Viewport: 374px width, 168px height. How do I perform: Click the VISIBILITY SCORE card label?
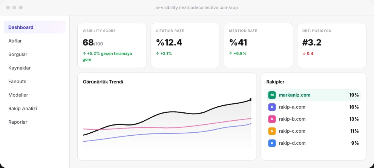[x=99, y=31]
